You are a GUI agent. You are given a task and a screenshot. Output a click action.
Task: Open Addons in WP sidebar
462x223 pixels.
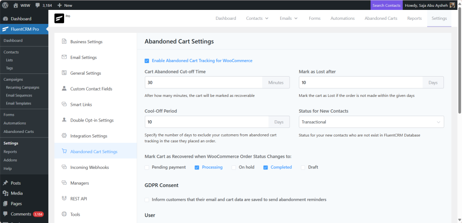click(10, 160)
